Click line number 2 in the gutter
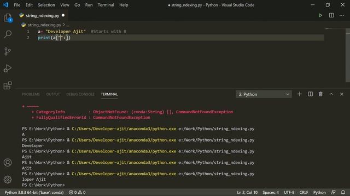This screenshot has width=350, height=196. point(28,38)
